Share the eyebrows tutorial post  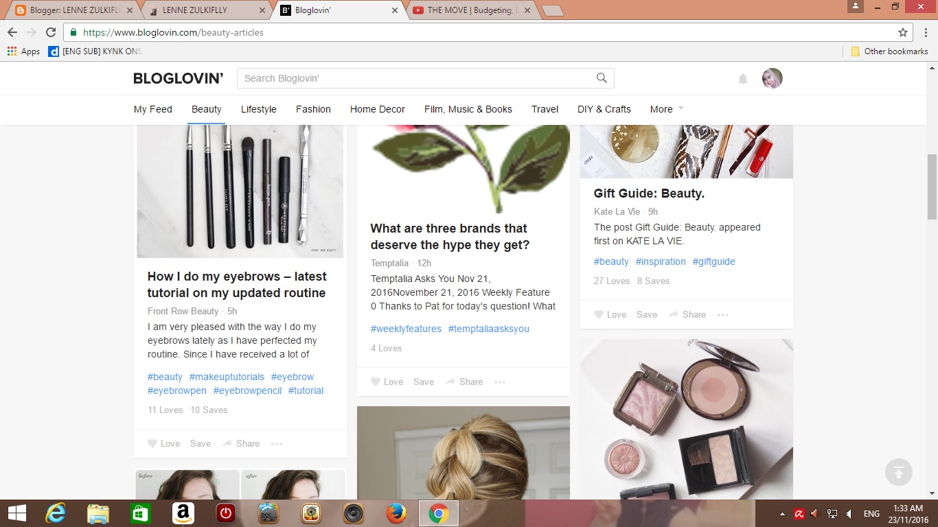coord(241,443)
